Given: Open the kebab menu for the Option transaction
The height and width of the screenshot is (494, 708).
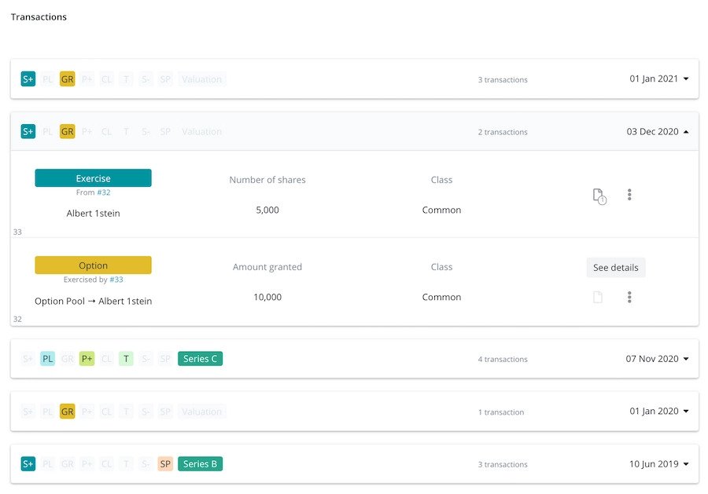Looking at the screenshot, I should [629, 297].
